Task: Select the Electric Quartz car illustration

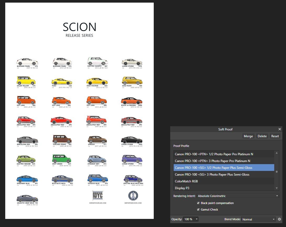Action: pos(97,61)
